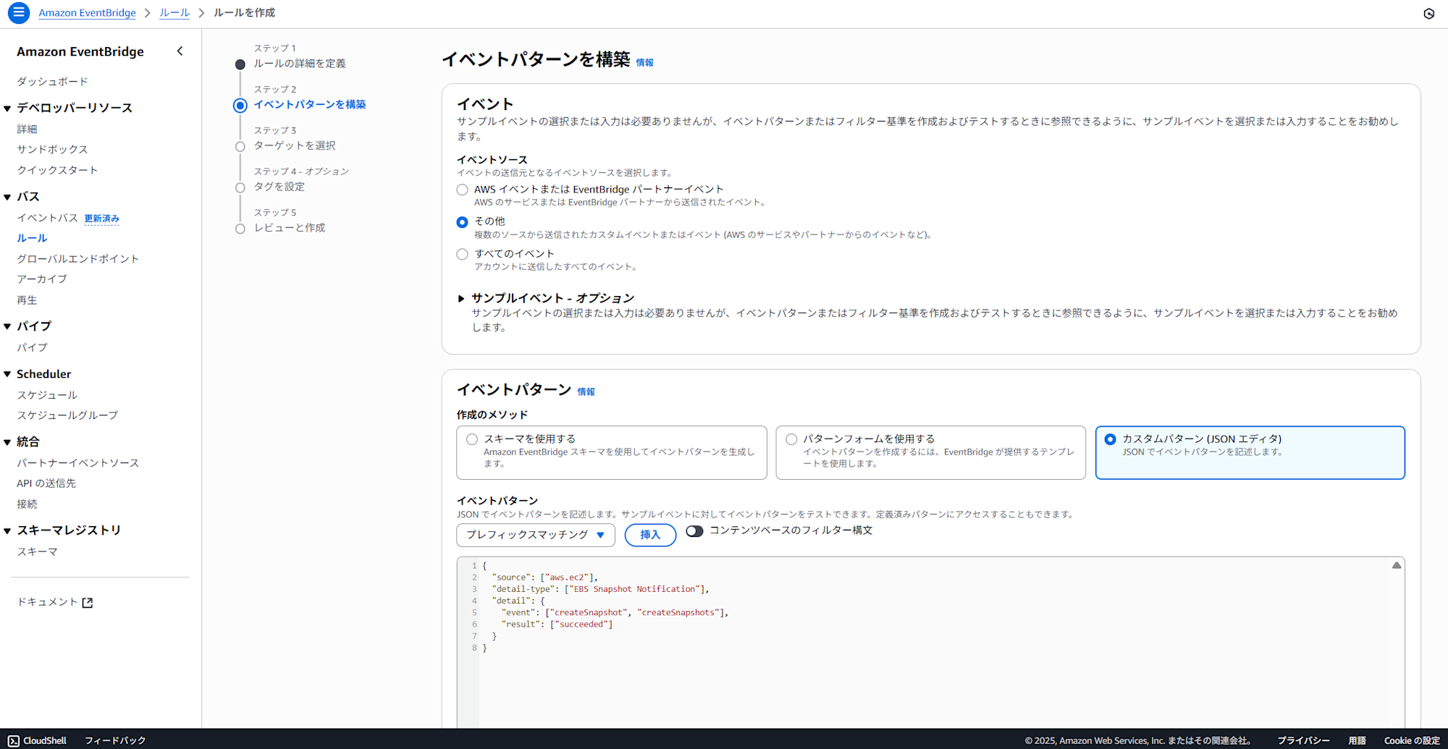The width and height of the screenshot is (1448, 749).
Task: Open the プレフィックスマッチング dropdown
Action: pyautogui.click(x=535, y=535)
